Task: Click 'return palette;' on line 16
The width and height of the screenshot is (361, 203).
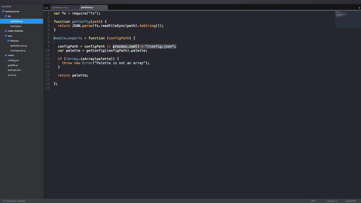Action: tap(73, 75)
